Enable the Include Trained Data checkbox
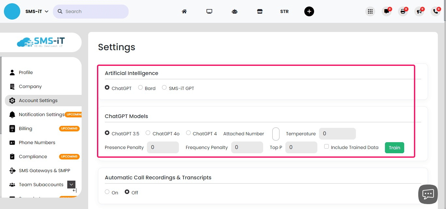This screenshot has height=209, width=446. click(327, 147)
